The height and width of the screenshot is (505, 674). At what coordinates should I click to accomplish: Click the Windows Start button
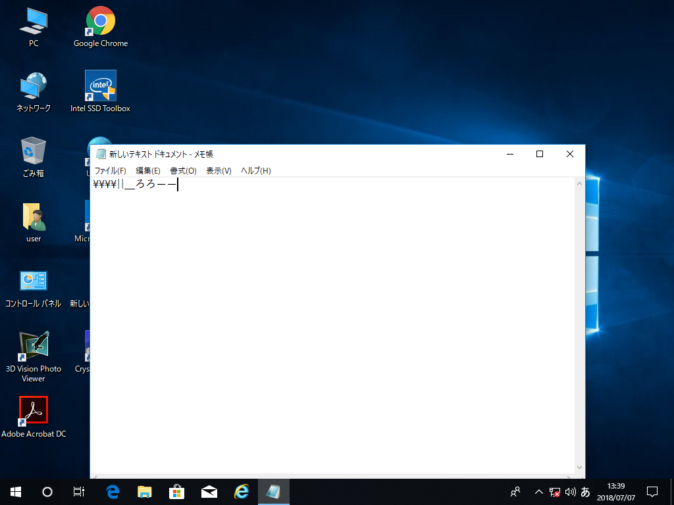[x=15, y=491]
